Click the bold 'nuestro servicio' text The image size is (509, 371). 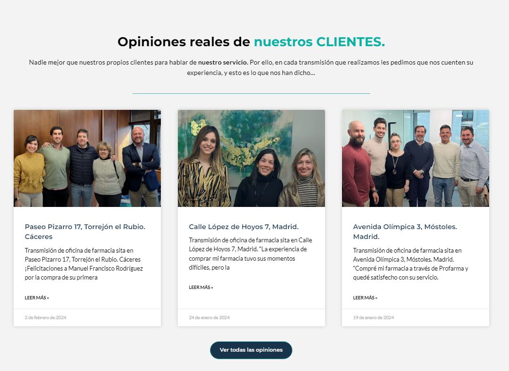click(223, 62)
